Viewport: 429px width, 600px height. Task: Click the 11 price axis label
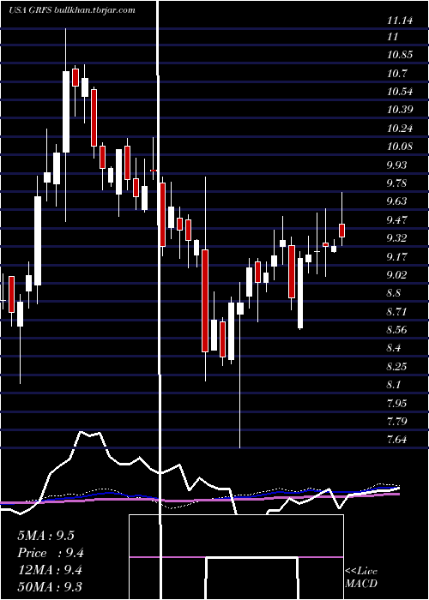pyautogui.click(x=393, y=37)
